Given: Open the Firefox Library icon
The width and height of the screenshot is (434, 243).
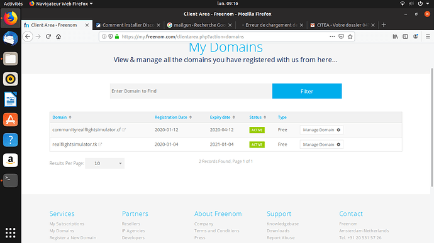Looking at the screenshot, I should [x=395, y=36].
